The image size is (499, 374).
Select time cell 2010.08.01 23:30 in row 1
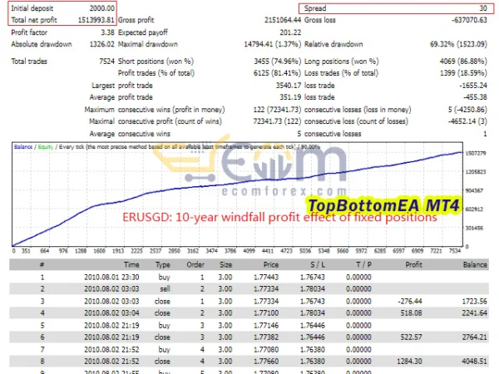point(111,277)
